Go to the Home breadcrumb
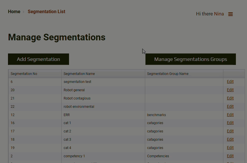The image size is (247, 163). 14,11
